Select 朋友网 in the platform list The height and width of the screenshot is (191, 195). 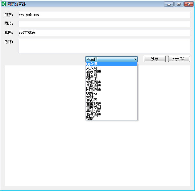112,75
